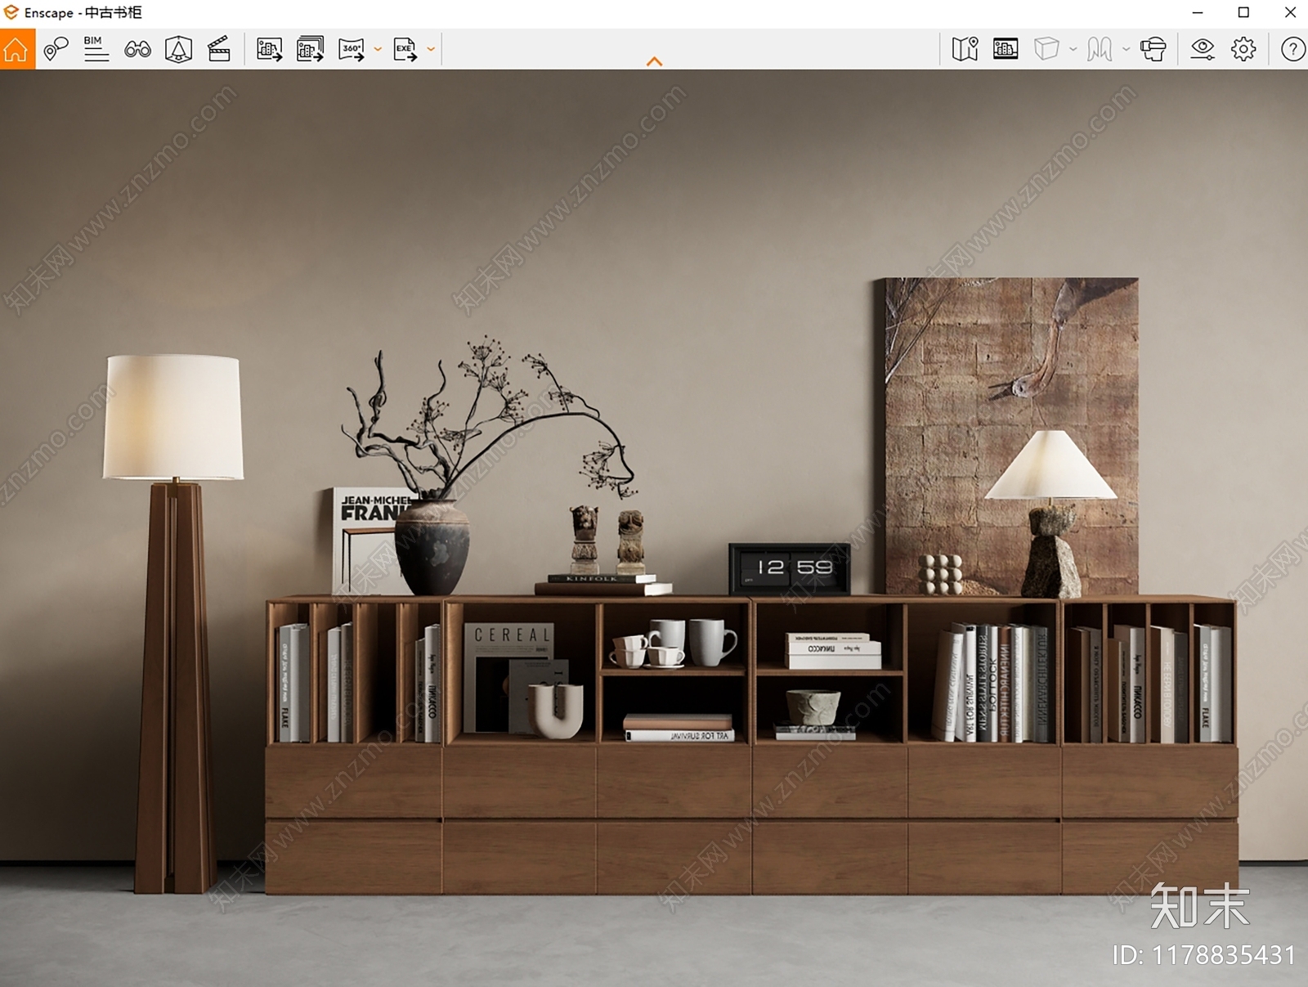Image resolution: width=1308 pixels, height=987 pixels.
Task: Expand the Projection mode dropdown arrow
Action: [1073, 49]
